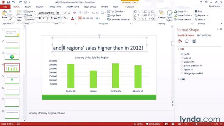Redo the last action
Viewport: 224px width, 126px height.
point(20,2)
